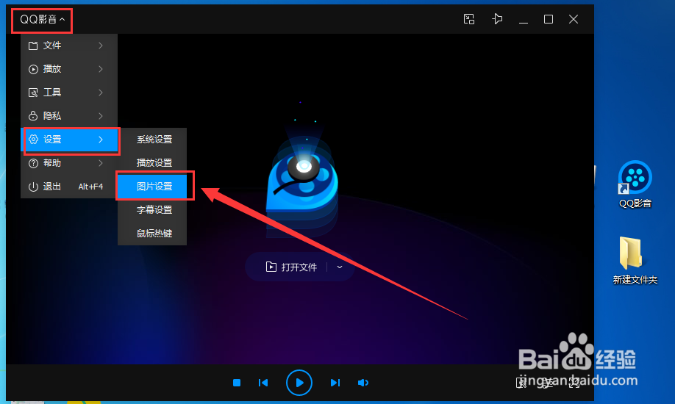Open 系统设置 from the settings submenu
Screen dimensions: 675x404
tap(152, 140)
